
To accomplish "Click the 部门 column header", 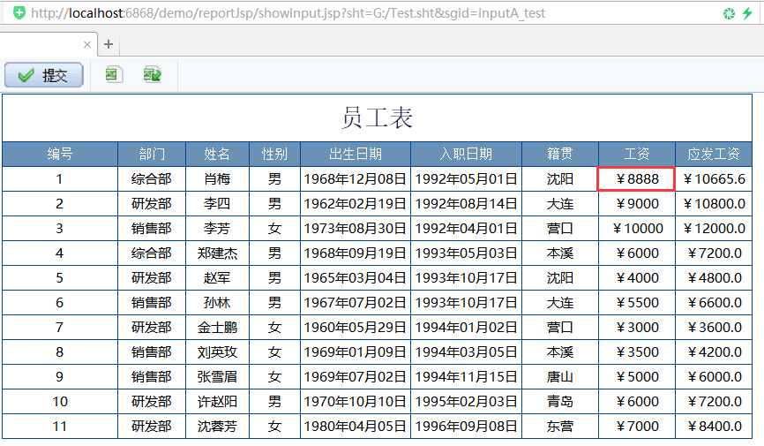I will click(x=152, y=155).
